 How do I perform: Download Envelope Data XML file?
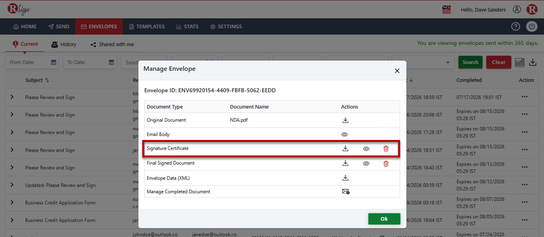click(x=346, y=178)
